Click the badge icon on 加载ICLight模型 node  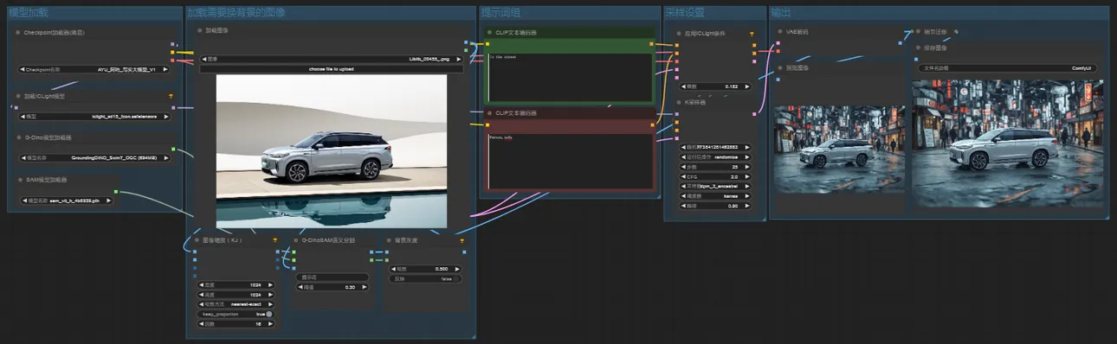point(171,96)
